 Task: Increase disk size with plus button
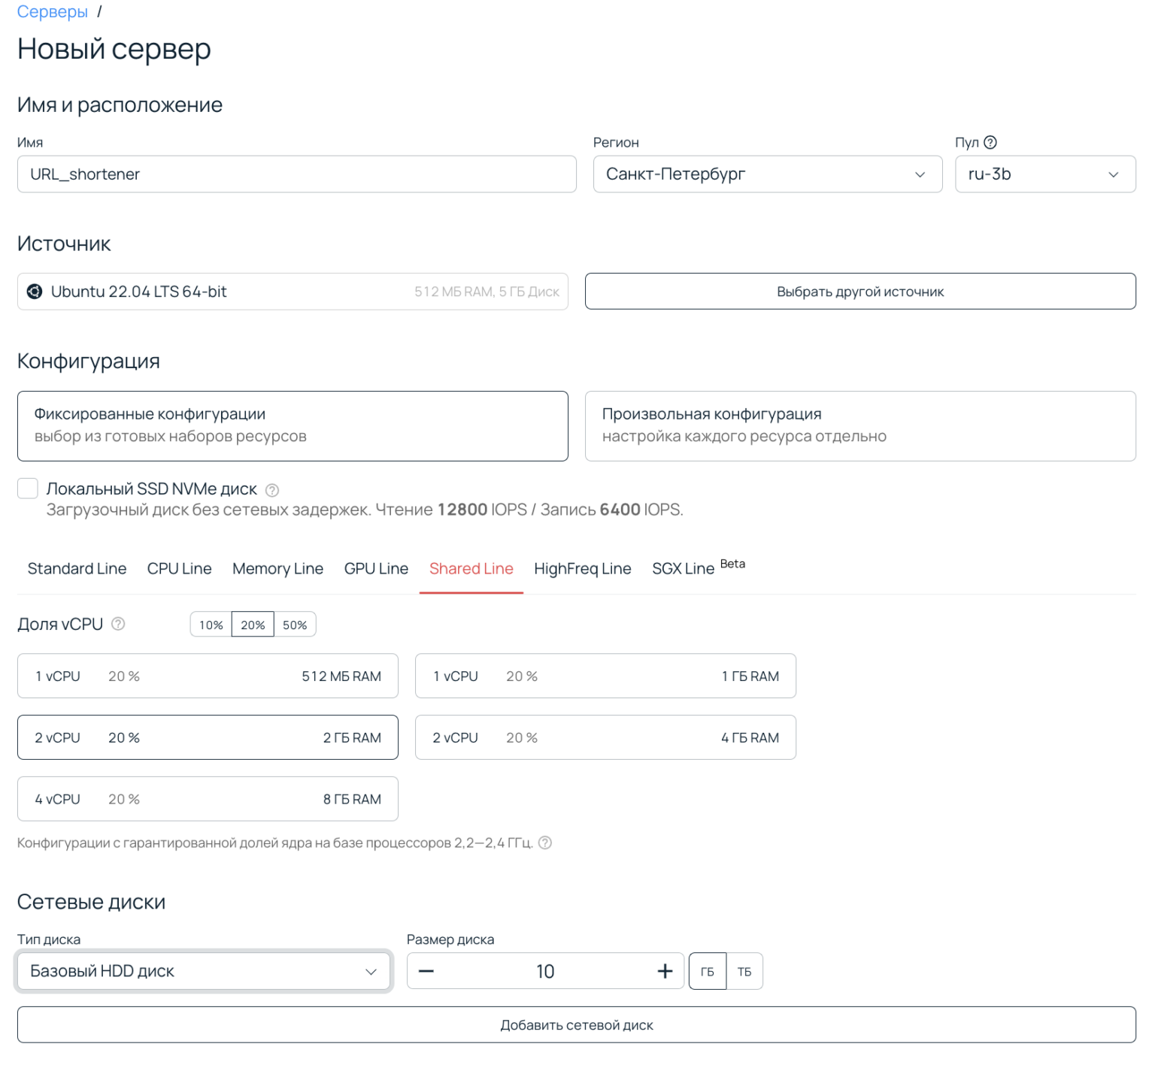tap(665, 971)
